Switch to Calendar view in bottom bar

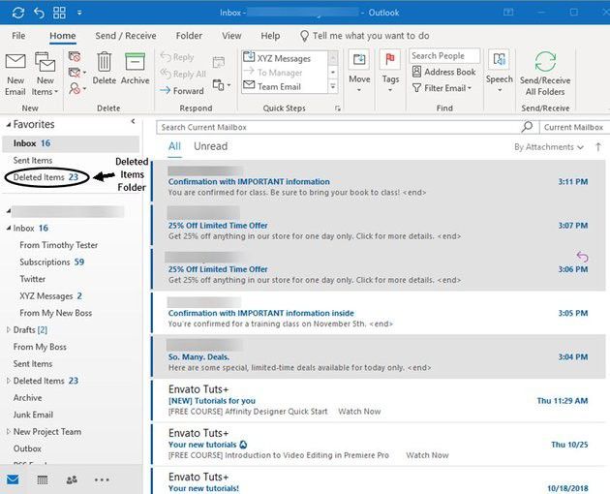click(43, 479)
